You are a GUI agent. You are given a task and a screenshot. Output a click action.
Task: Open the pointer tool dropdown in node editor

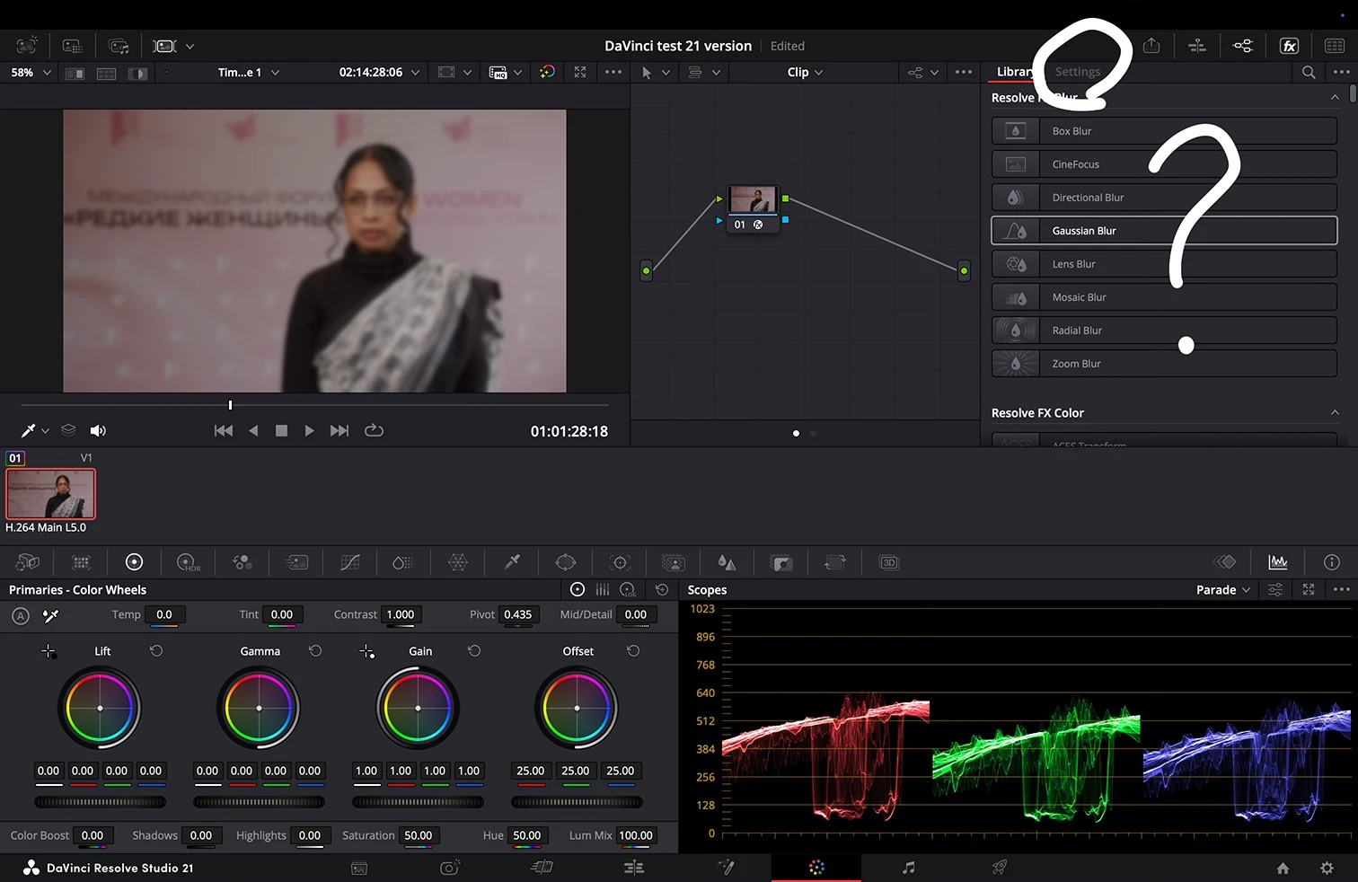(656, 73)
